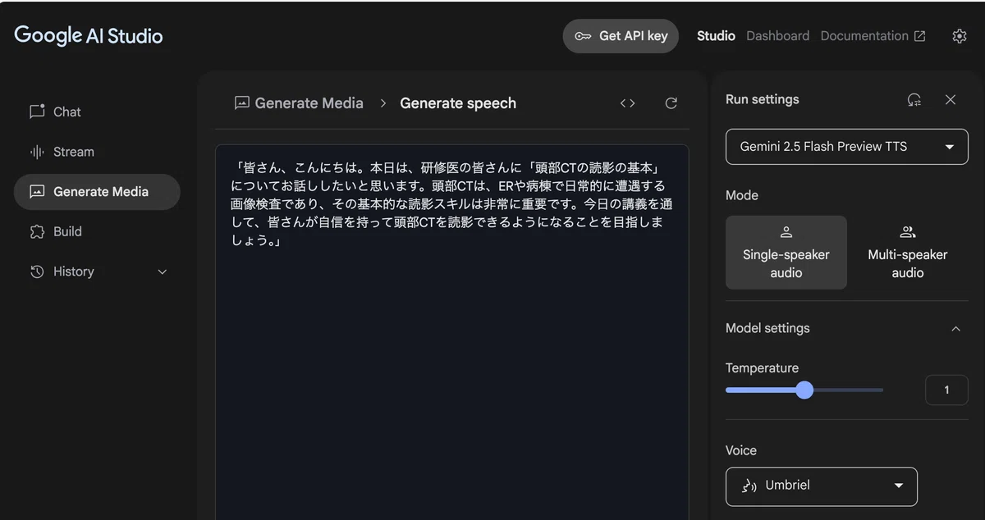Click the Get API key button
This screenshot has height=520, width=985.
[621, 36]
